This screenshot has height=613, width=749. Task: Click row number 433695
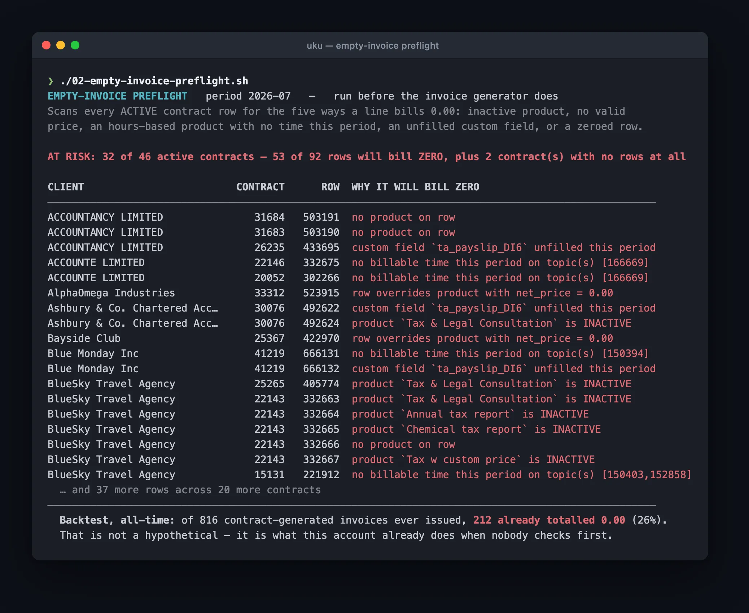coord(321,247)
